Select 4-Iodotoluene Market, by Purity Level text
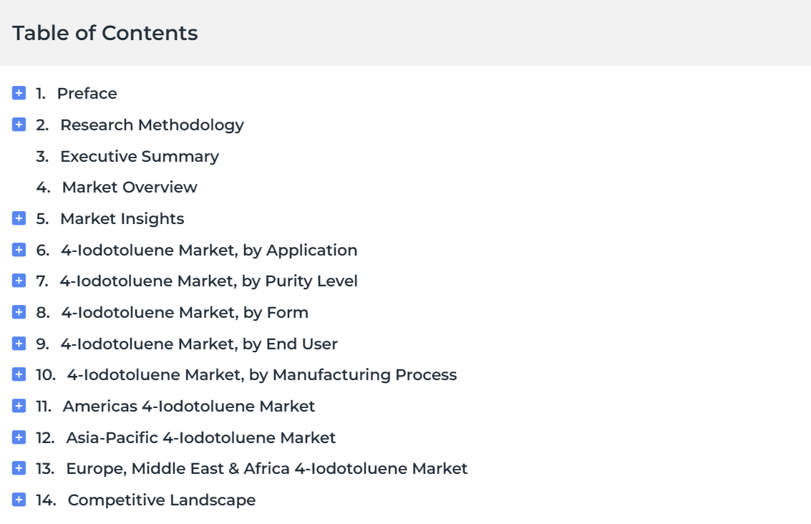 coord(208,281)
